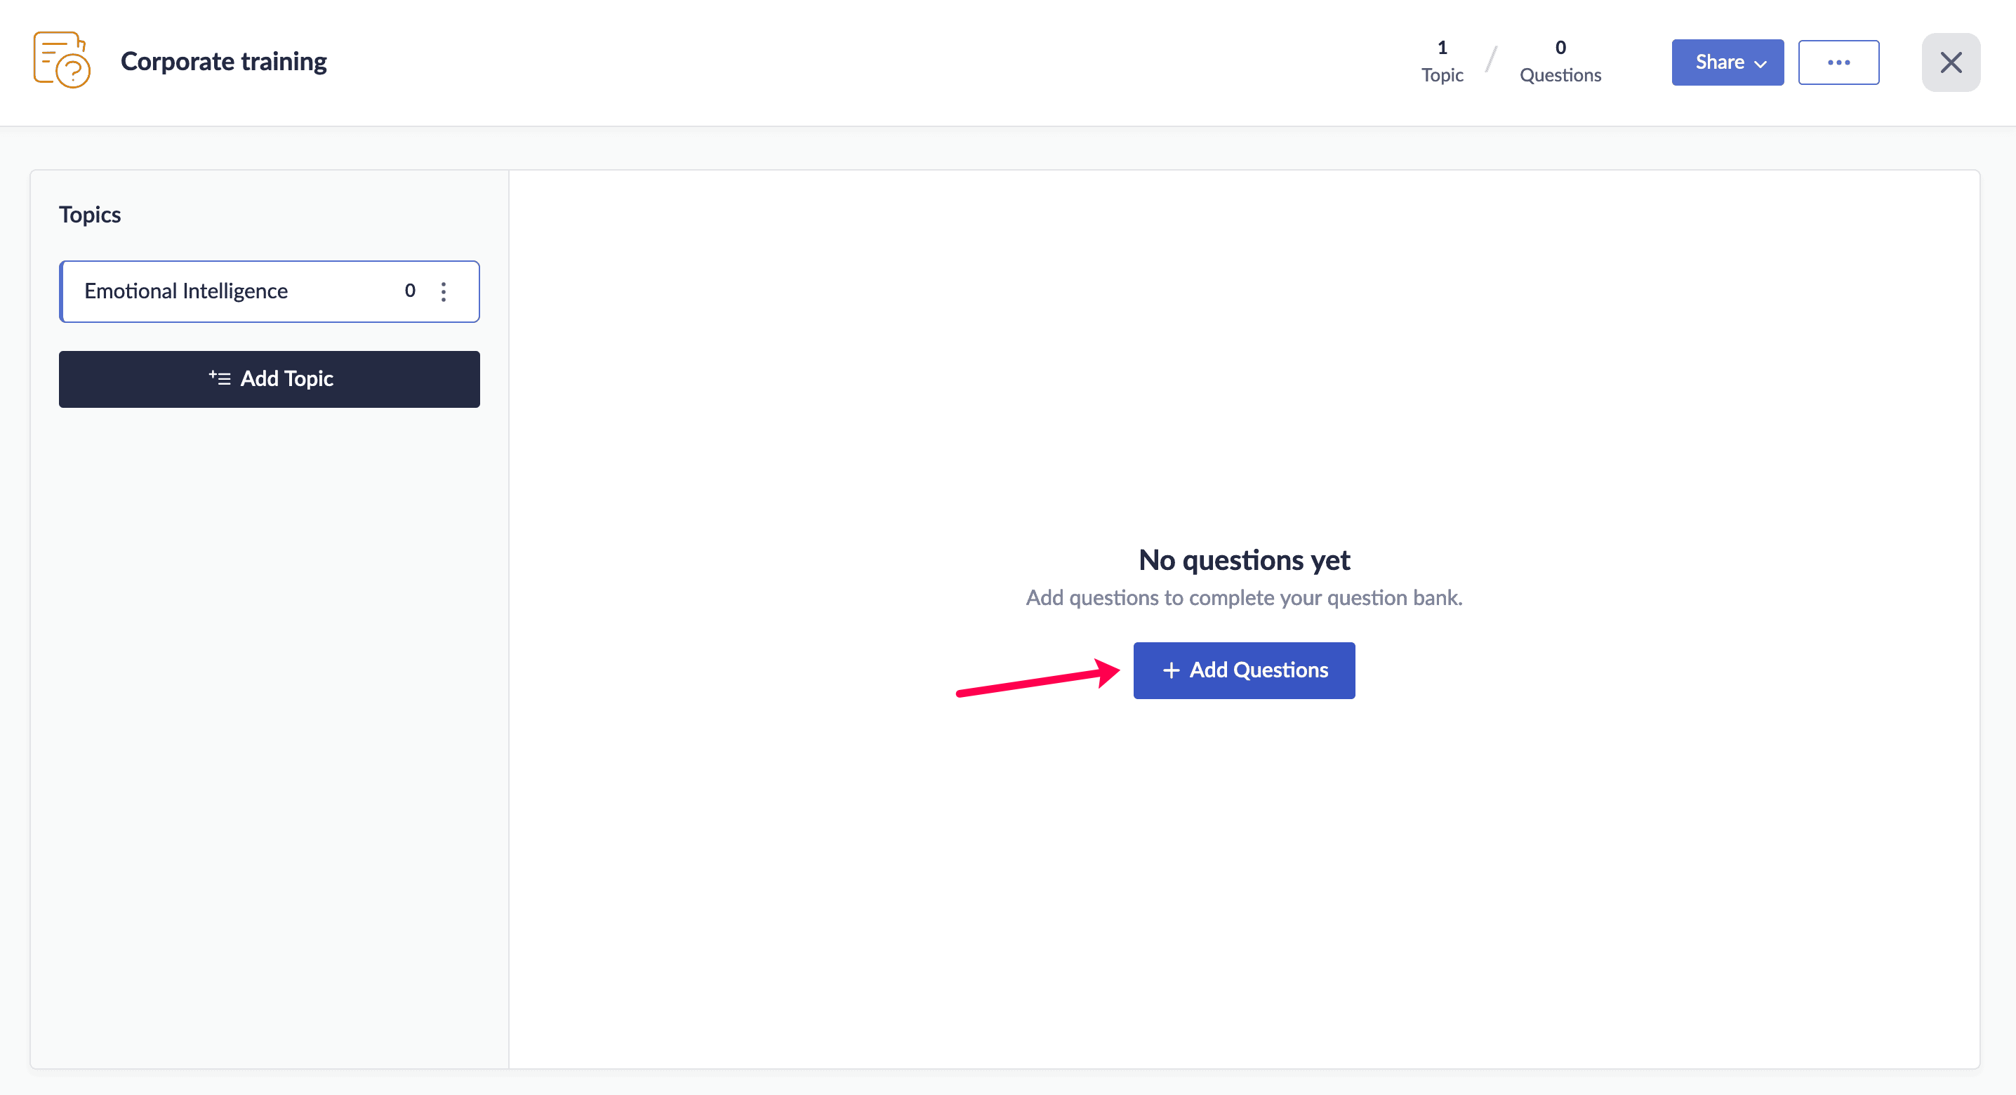
Task: Click the Share button
Action: [x=1719, y=62]
